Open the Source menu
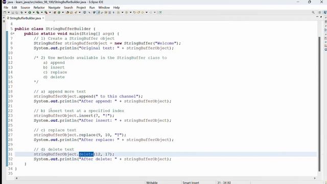The height and width of the screenshot is (184, 327). (x=25, y=8)
